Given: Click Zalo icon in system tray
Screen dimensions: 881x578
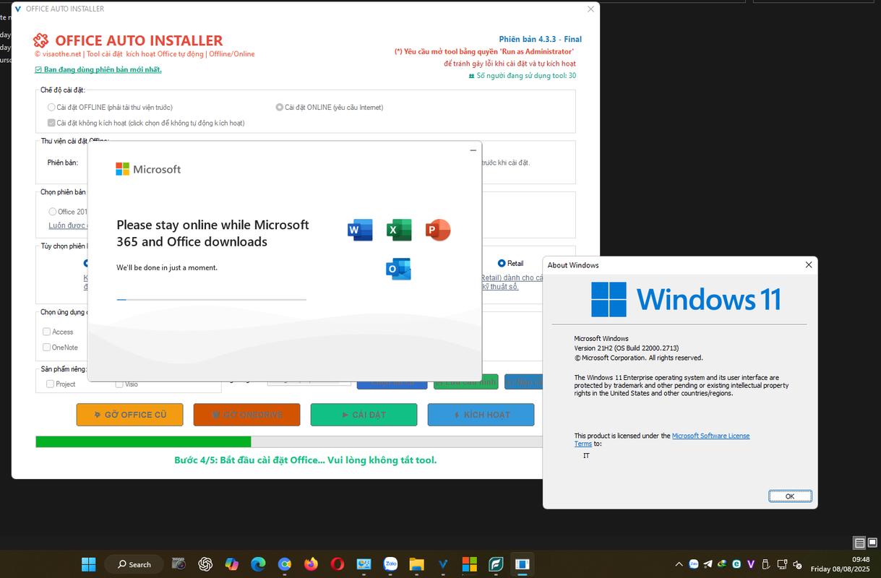Looking at the screenshot, I should [x=694, y=564].
